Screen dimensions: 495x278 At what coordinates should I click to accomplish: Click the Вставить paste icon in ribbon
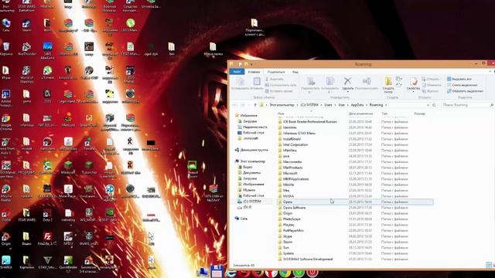coord(257,81)
